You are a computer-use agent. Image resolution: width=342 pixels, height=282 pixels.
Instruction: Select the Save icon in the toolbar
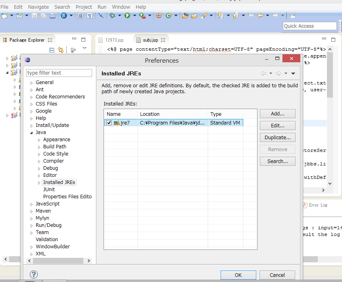34,15
